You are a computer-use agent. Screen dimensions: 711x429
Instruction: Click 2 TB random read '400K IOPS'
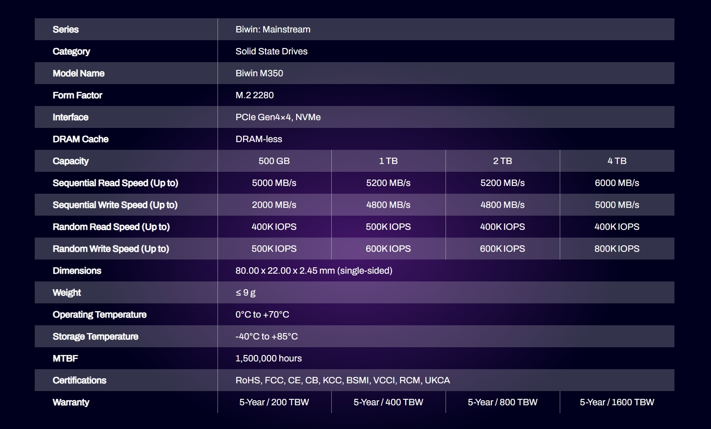503,227
